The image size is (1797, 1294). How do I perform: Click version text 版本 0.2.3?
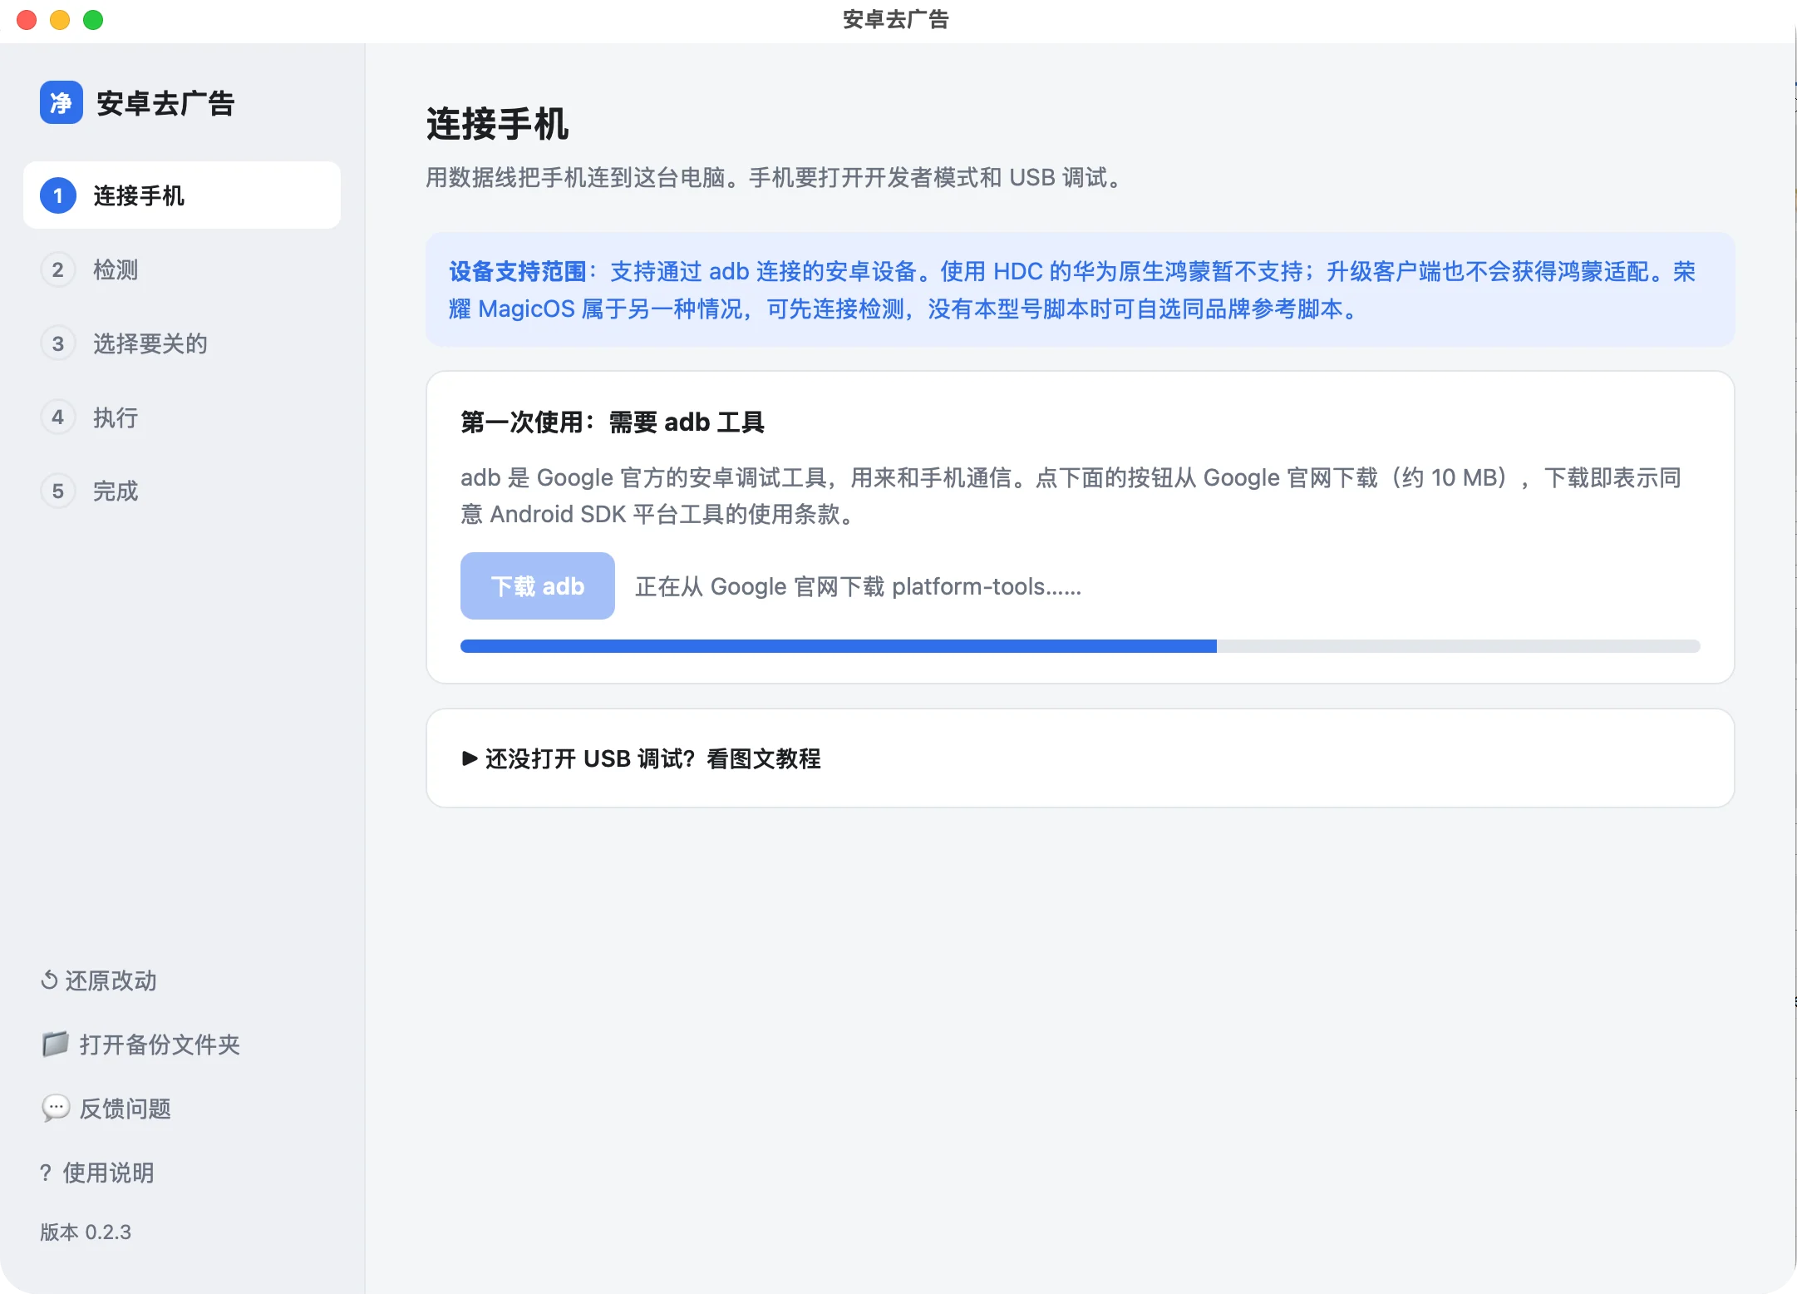[x=86, y=1232]
